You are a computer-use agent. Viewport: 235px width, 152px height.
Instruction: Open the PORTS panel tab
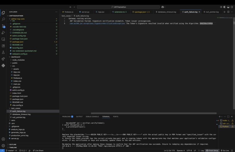(115, 116)
